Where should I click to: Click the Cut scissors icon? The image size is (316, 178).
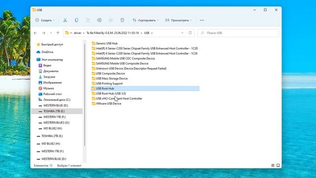click(65, 20)
